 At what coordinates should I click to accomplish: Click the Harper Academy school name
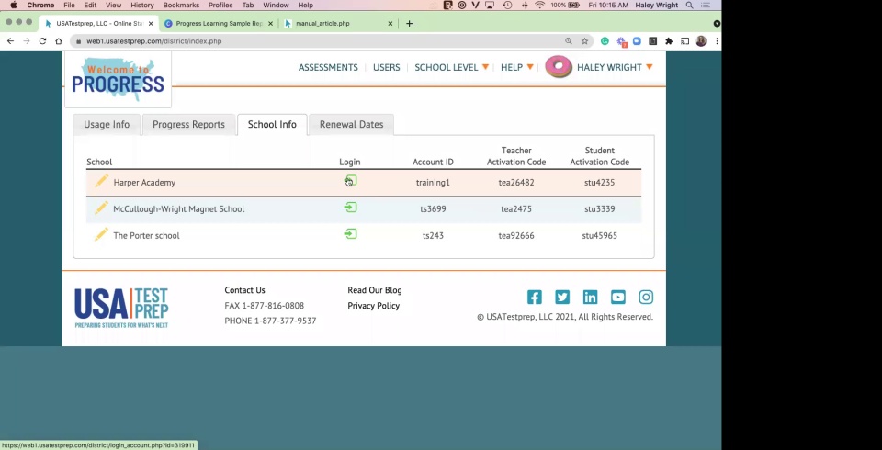point(144,182)
